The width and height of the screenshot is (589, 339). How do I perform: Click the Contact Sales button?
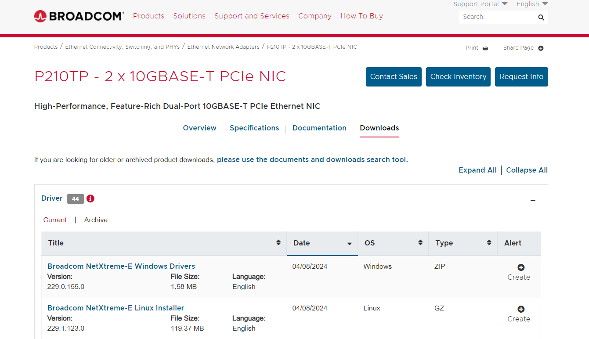pyautogui.click(x=394, y=77)
